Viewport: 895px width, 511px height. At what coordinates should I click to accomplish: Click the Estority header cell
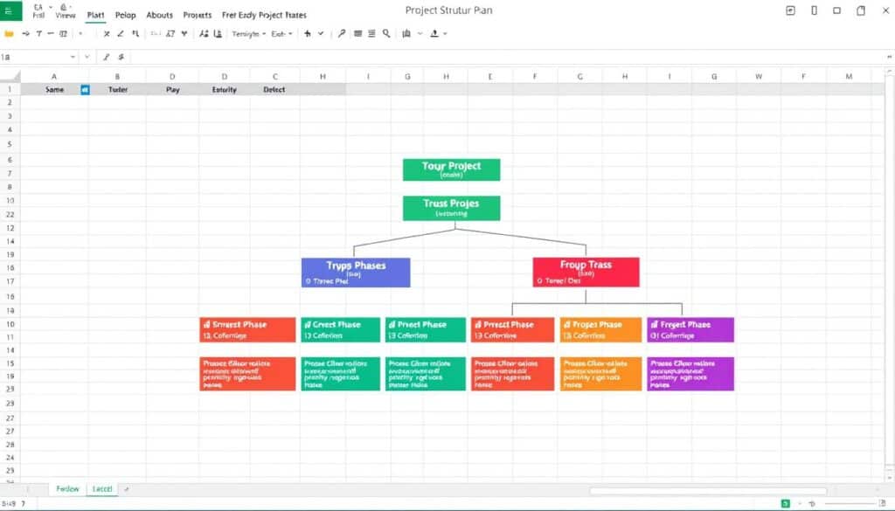click(225, 90)
